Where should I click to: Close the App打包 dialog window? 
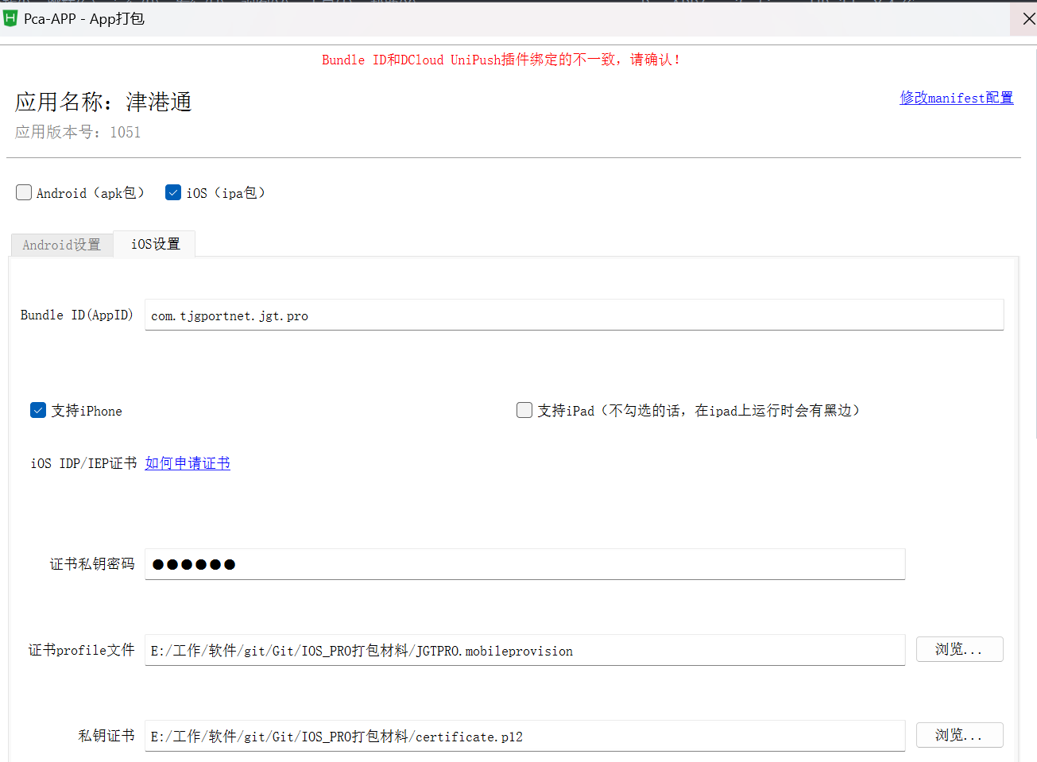(1027, 18)
